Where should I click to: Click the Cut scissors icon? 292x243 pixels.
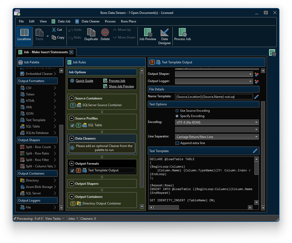click(54, 30)
